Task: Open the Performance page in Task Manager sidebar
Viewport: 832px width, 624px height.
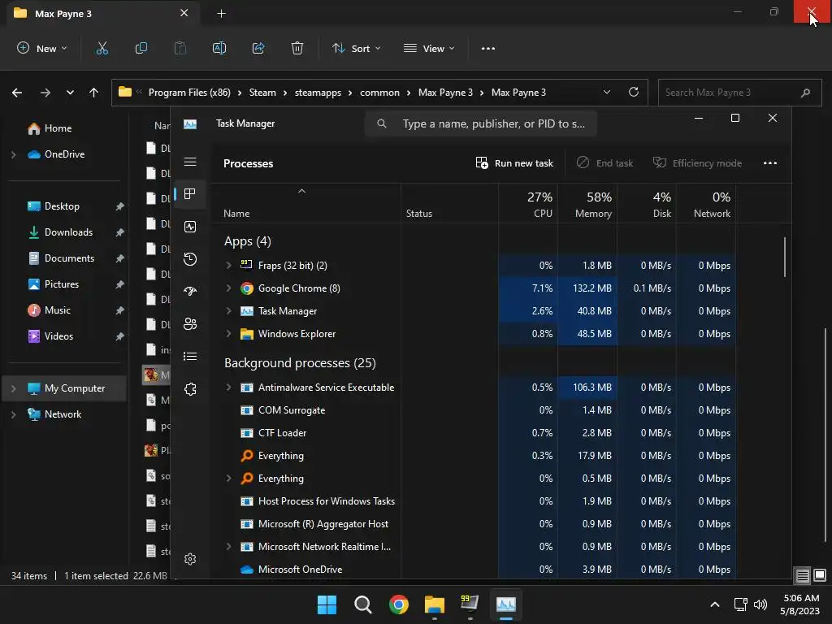Action: point(190,227)
